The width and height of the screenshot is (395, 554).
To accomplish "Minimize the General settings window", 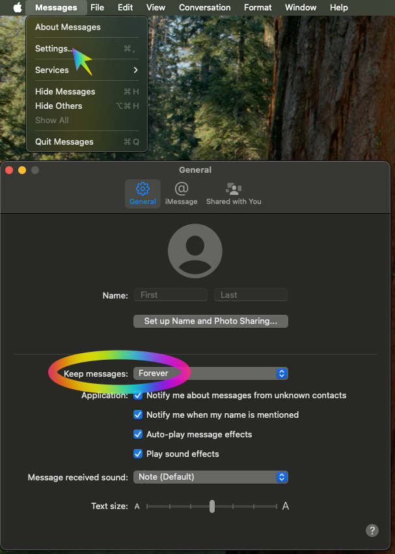I will pos(22,170).
